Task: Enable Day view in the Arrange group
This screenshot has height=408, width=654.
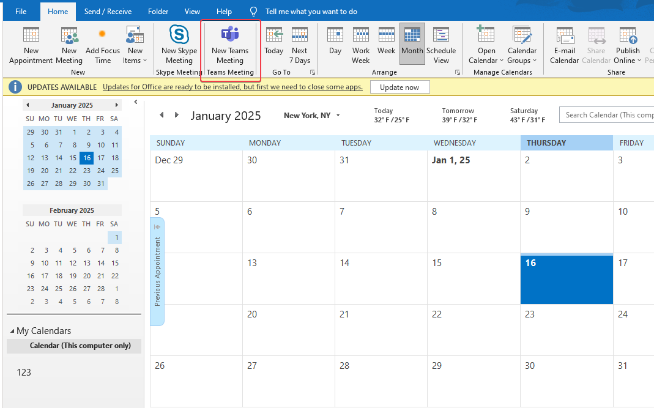Action: click(335, 43)
